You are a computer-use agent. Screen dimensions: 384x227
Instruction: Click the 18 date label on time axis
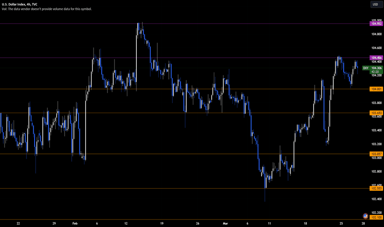pyautogui.click(x=305, y=224)
